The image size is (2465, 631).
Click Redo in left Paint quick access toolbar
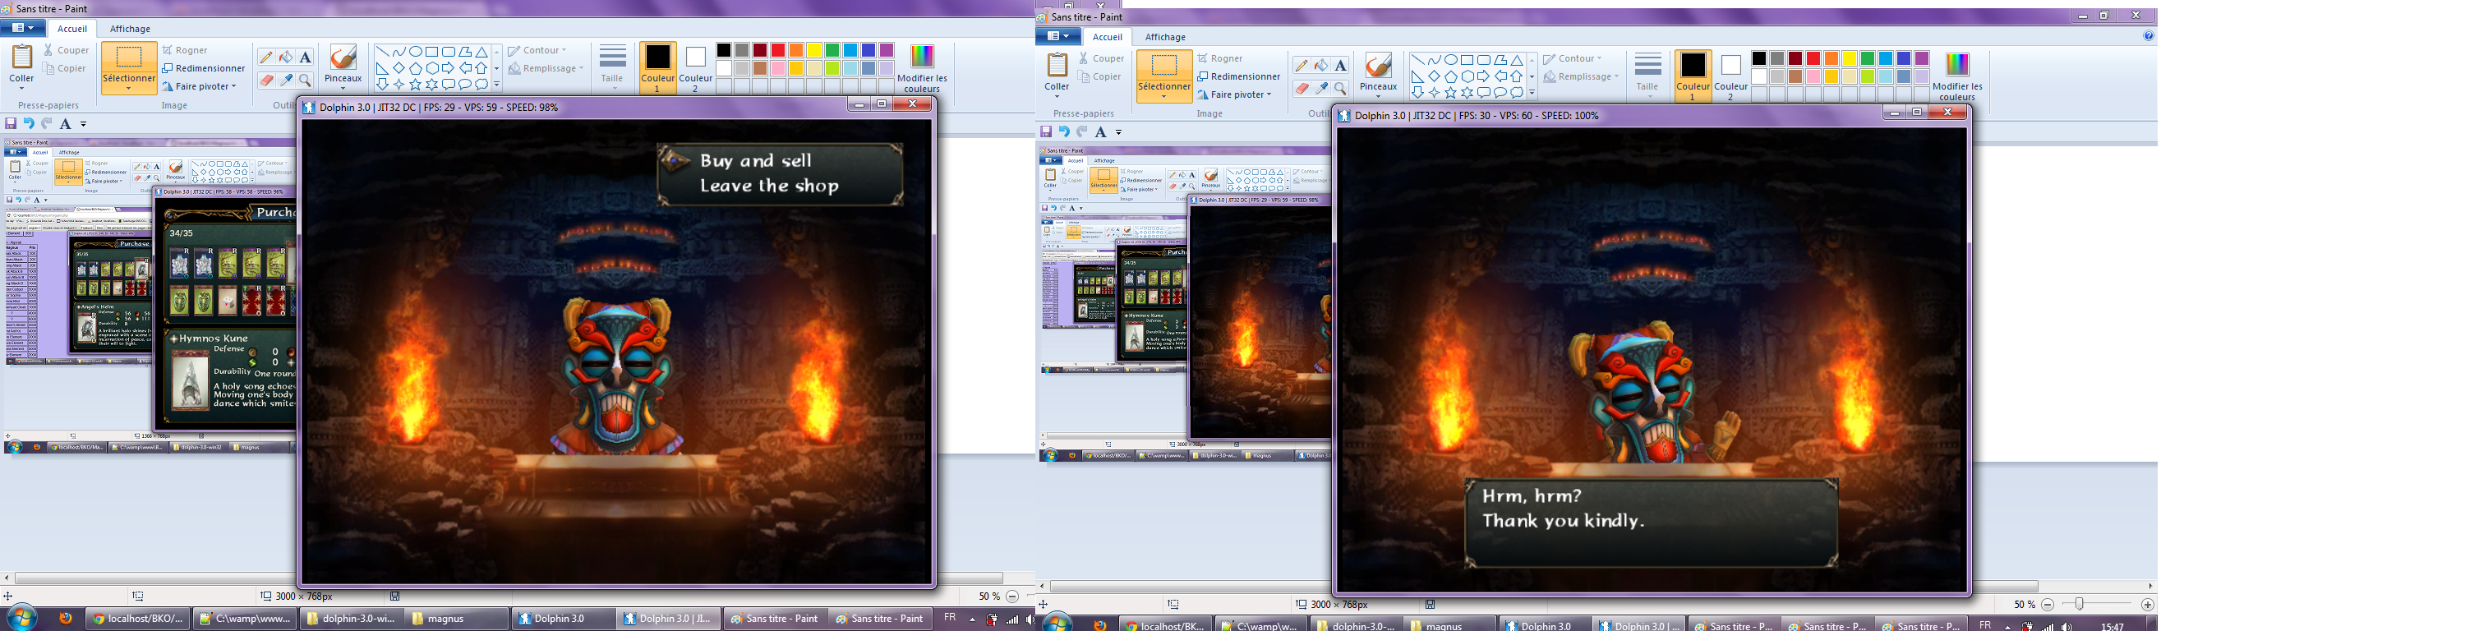pyautogui.click(x=46, y=123)
